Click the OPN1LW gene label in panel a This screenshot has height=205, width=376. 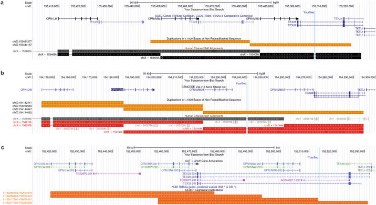click(x=52, y=18)
